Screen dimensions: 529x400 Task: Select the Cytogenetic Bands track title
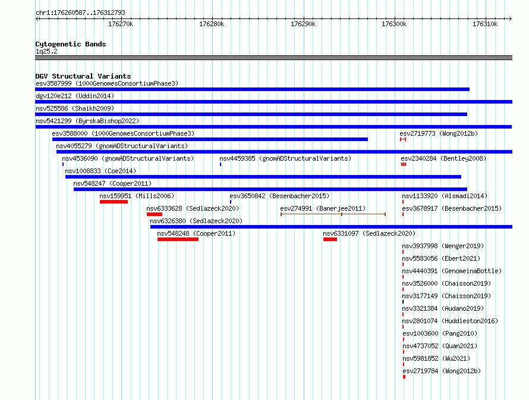(x=71, y=44)
